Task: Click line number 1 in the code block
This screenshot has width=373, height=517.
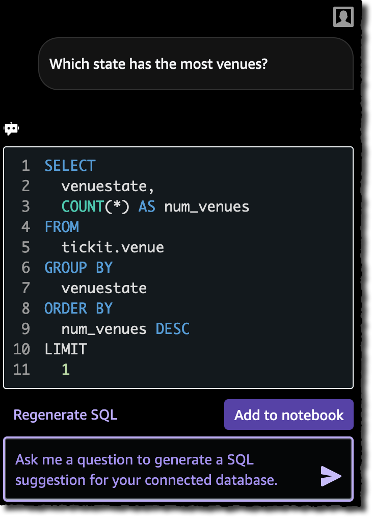Action: (25, 165)
